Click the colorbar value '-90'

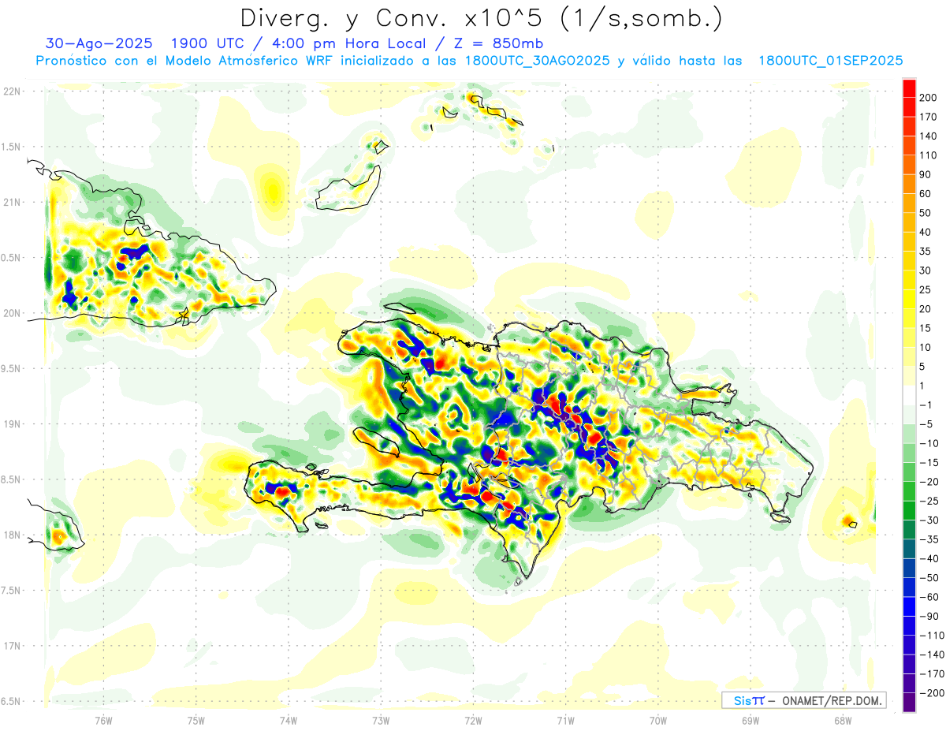(x=929, y=616)
